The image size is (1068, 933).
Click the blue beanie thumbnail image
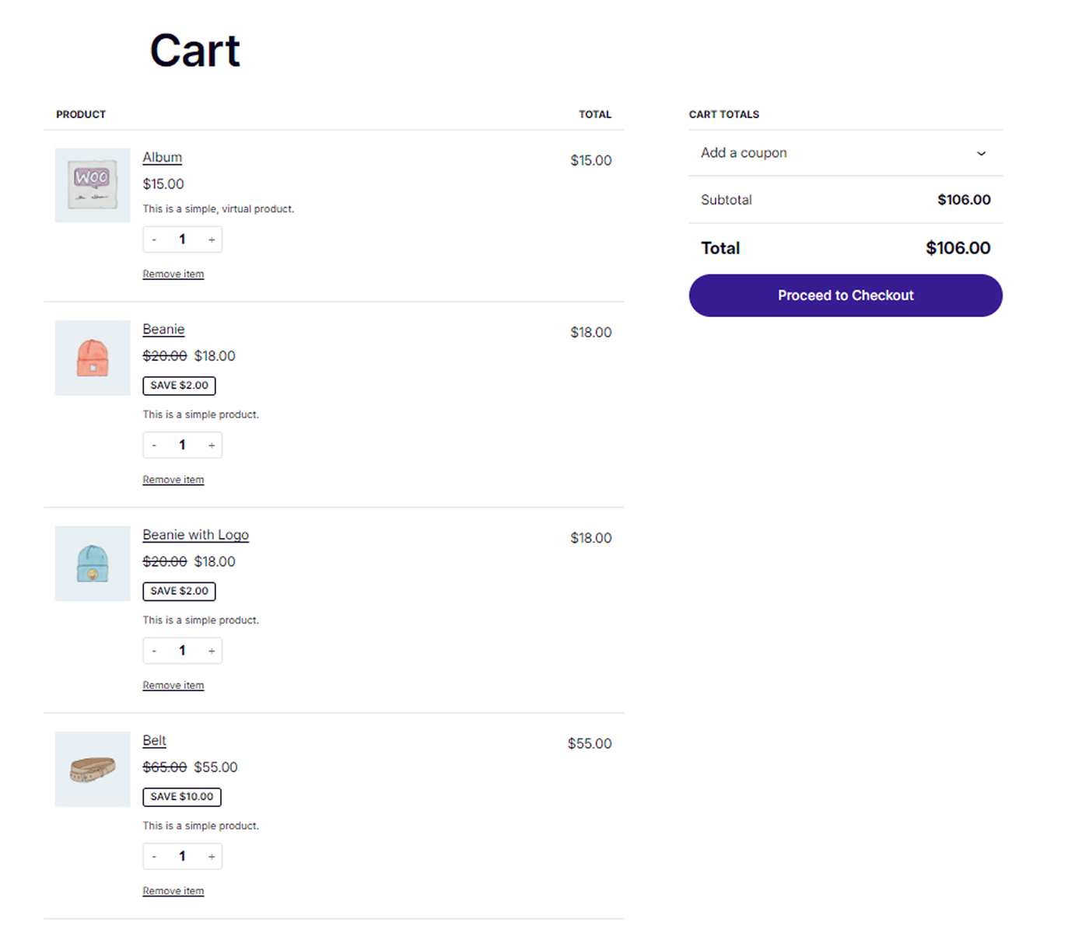click(x=93, y=564)
